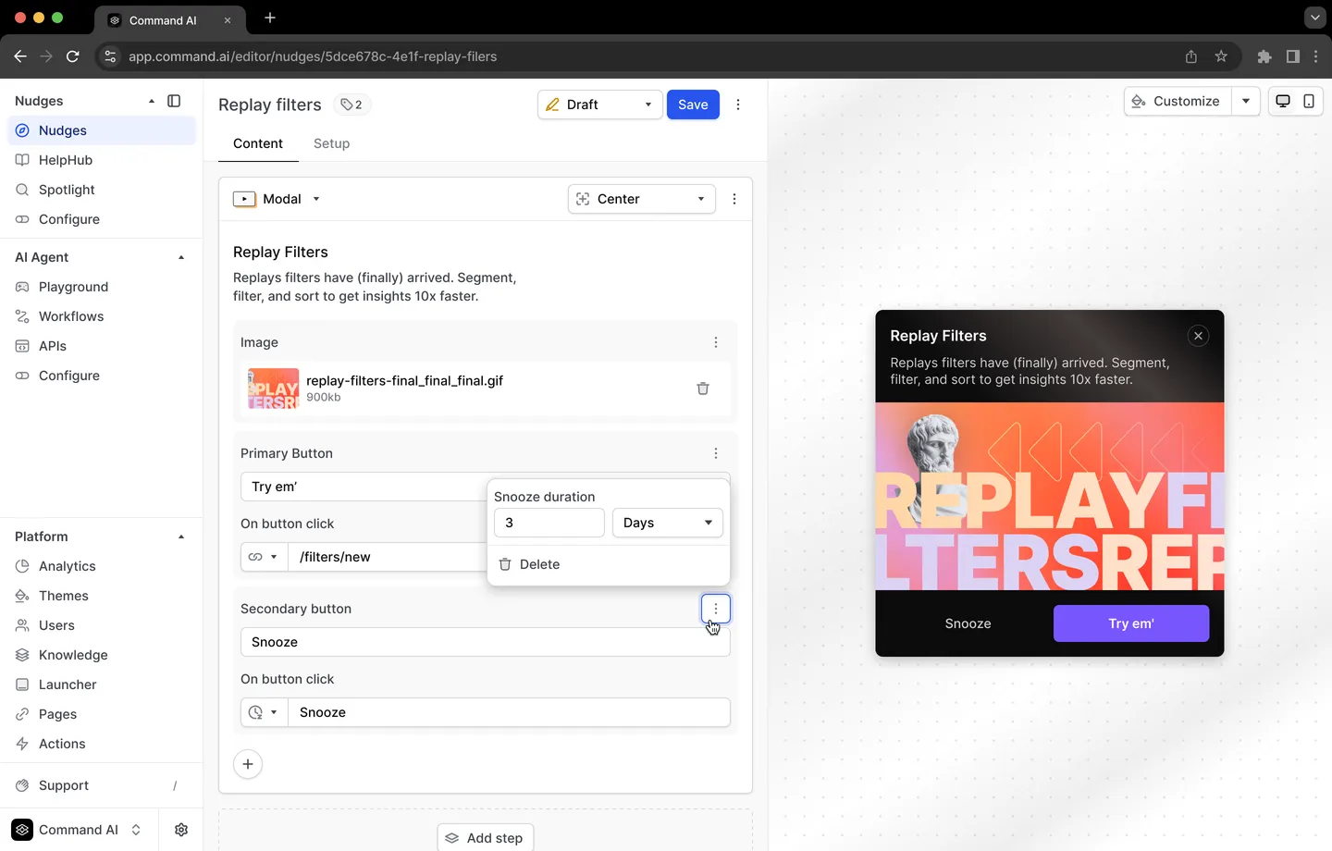This screenshot has width=1332, height=851.
Task: Open the Days unit dropdown
Action: pos(668,523)
